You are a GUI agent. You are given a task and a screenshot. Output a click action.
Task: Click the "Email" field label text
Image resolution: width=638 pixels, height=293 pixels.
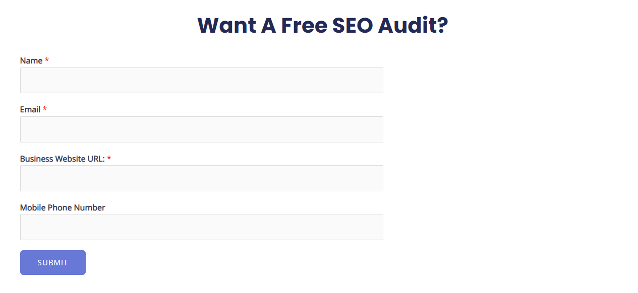coord(30,109)
